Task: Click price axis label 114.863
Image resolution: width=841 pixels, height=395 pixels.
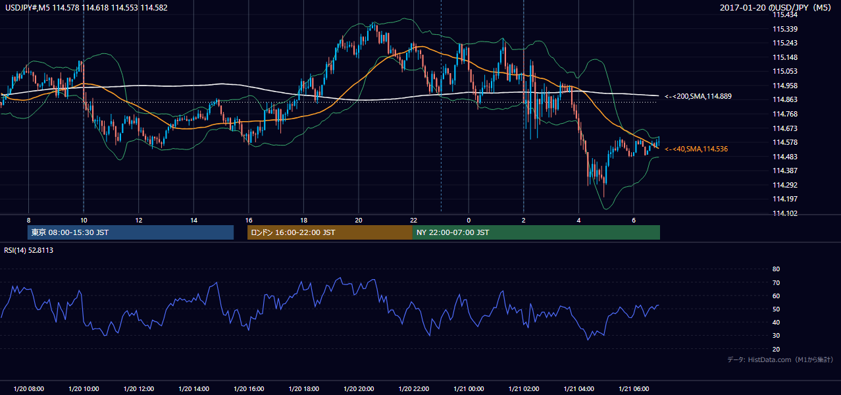Action: point(785,99)
